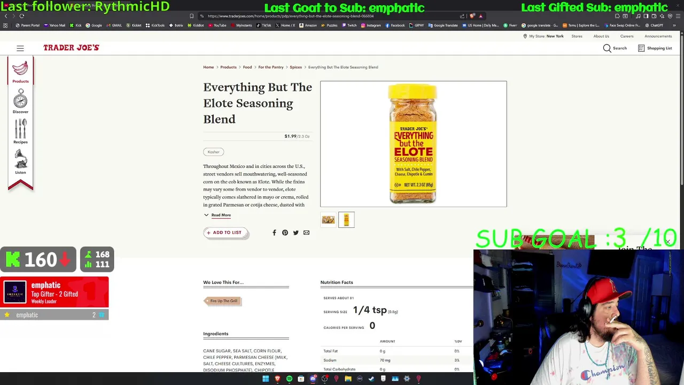Open Brave Shields icon
Screen dimensions: 684x385
(x=472, y=16)
